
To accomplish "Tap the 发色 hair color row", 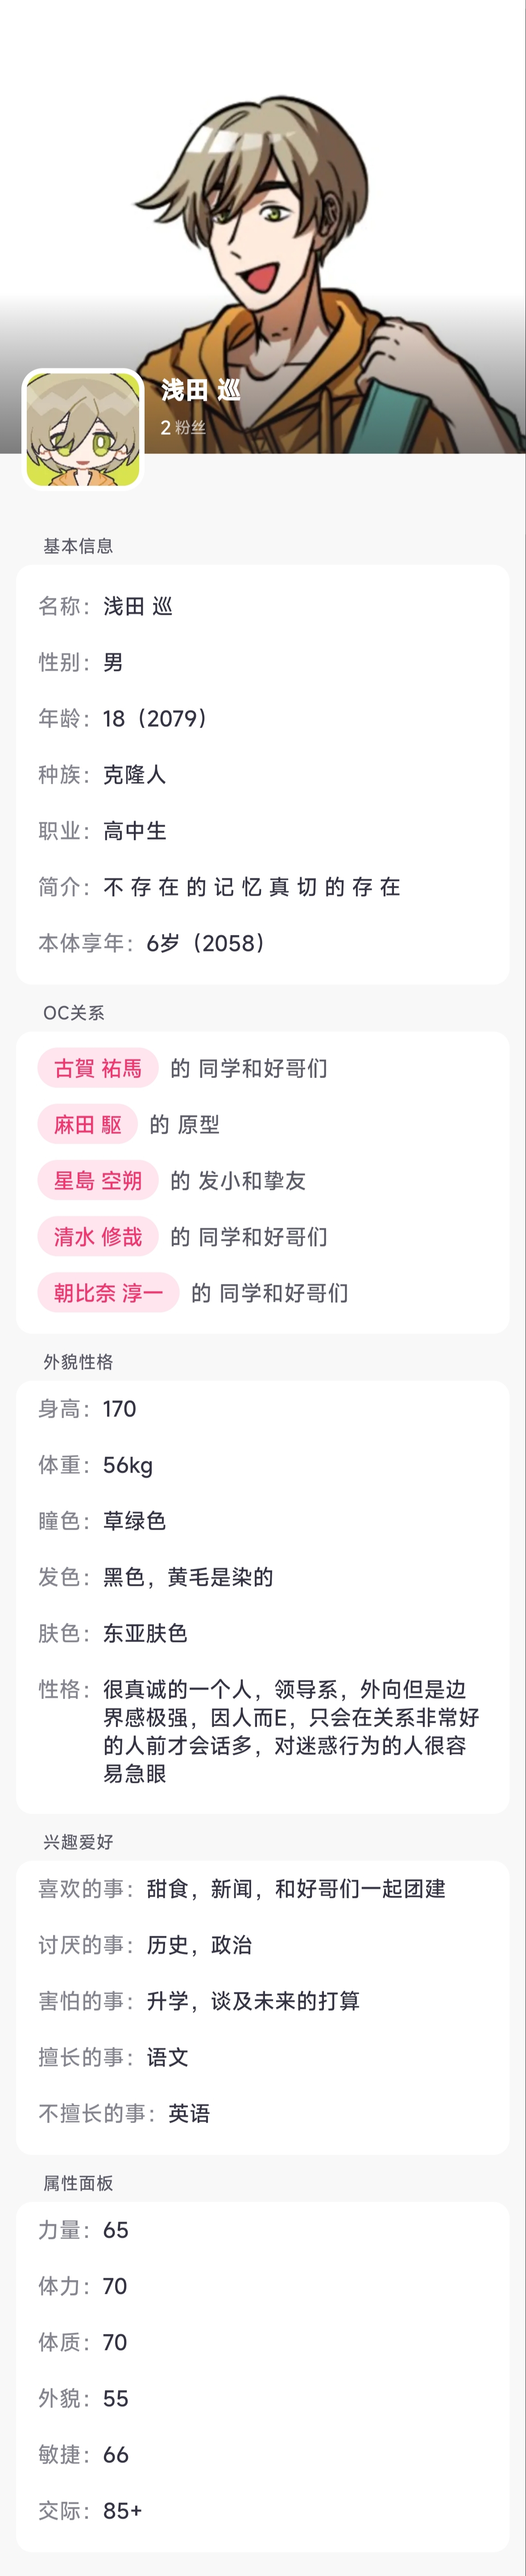I will click(x=263, y=1577).
